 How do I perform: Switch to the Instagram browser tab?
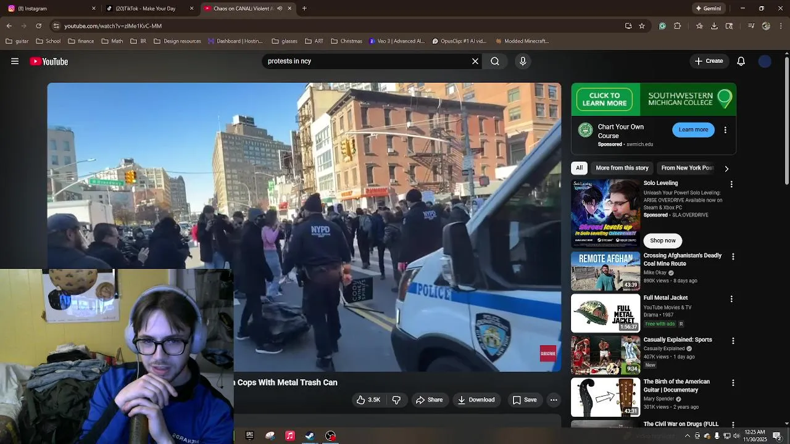tap(52, 9)
